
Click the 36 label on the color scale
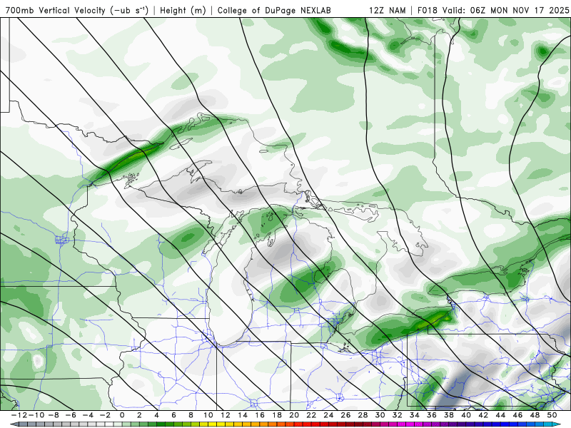[432, 415]
